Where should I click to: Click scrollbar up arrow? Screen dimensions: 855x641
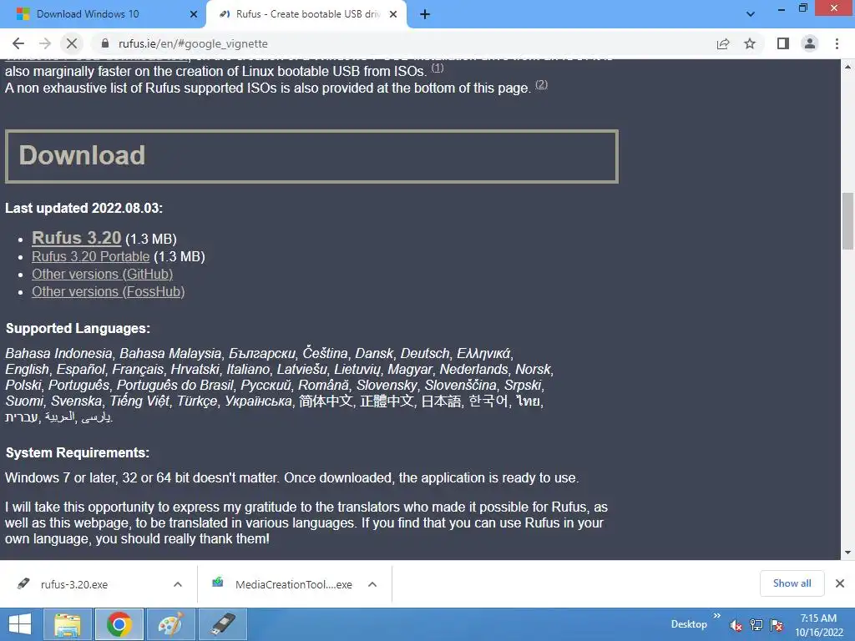click(847, 67)
